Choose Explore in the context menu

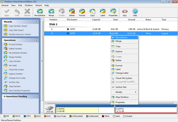point(124,51)
